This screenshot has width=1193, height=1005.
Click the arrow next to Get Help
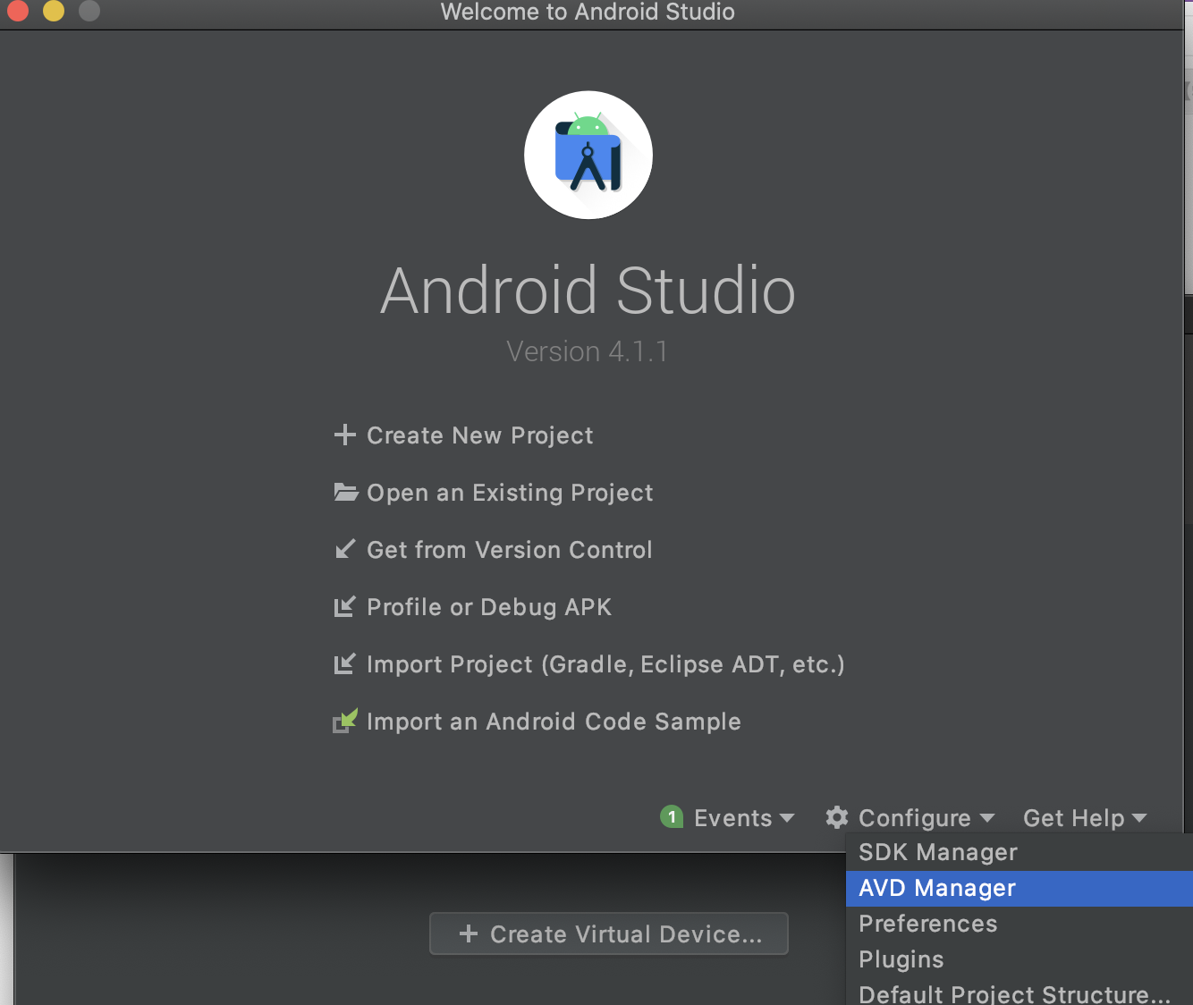[1139, 818]
